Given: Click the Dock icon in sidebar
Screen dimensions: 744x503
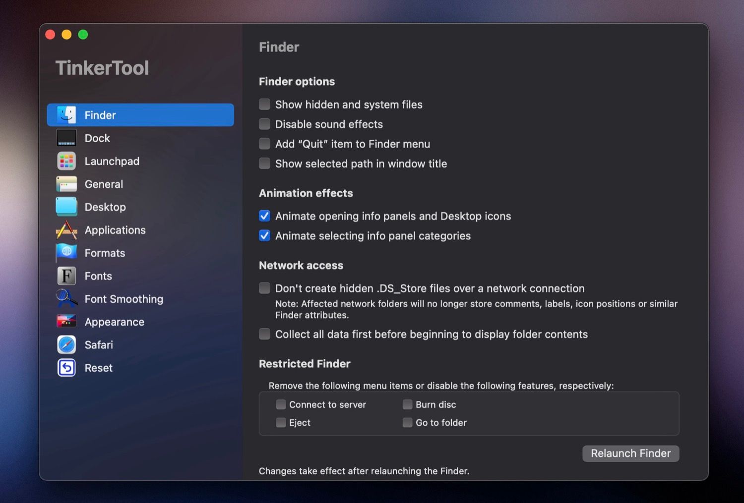Looking at the screenshot, I should click(x=66, y=138).
